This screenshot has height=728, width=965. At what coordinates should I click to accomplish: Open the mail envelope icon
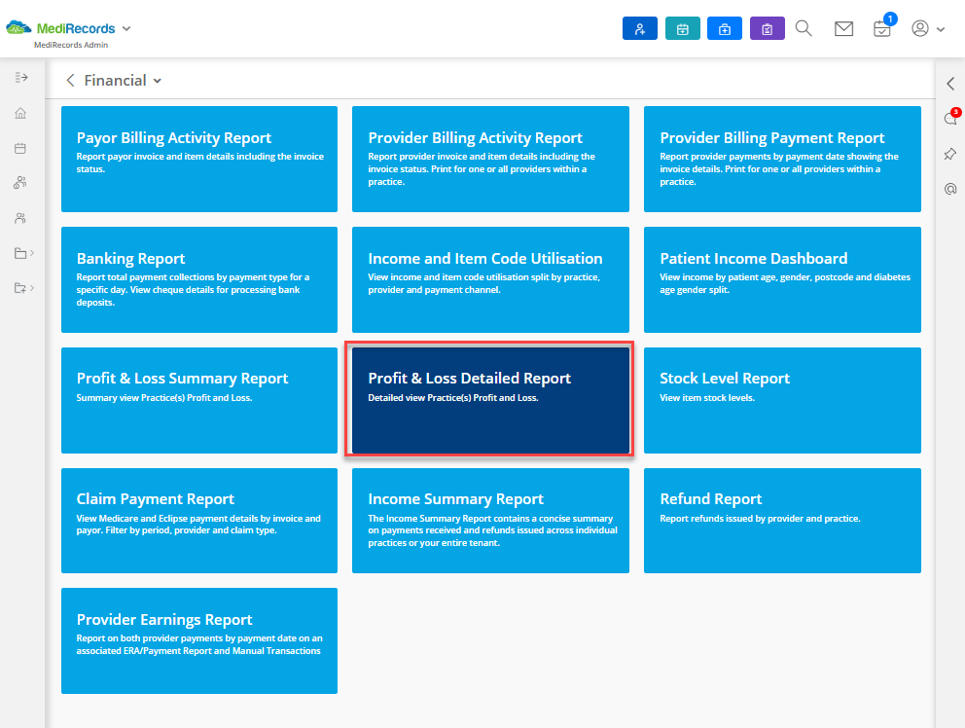[843, 28]
